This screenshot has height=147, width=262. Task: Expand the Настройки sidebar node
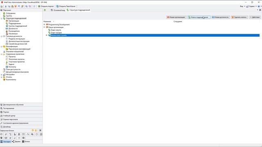tap(2, 74)
